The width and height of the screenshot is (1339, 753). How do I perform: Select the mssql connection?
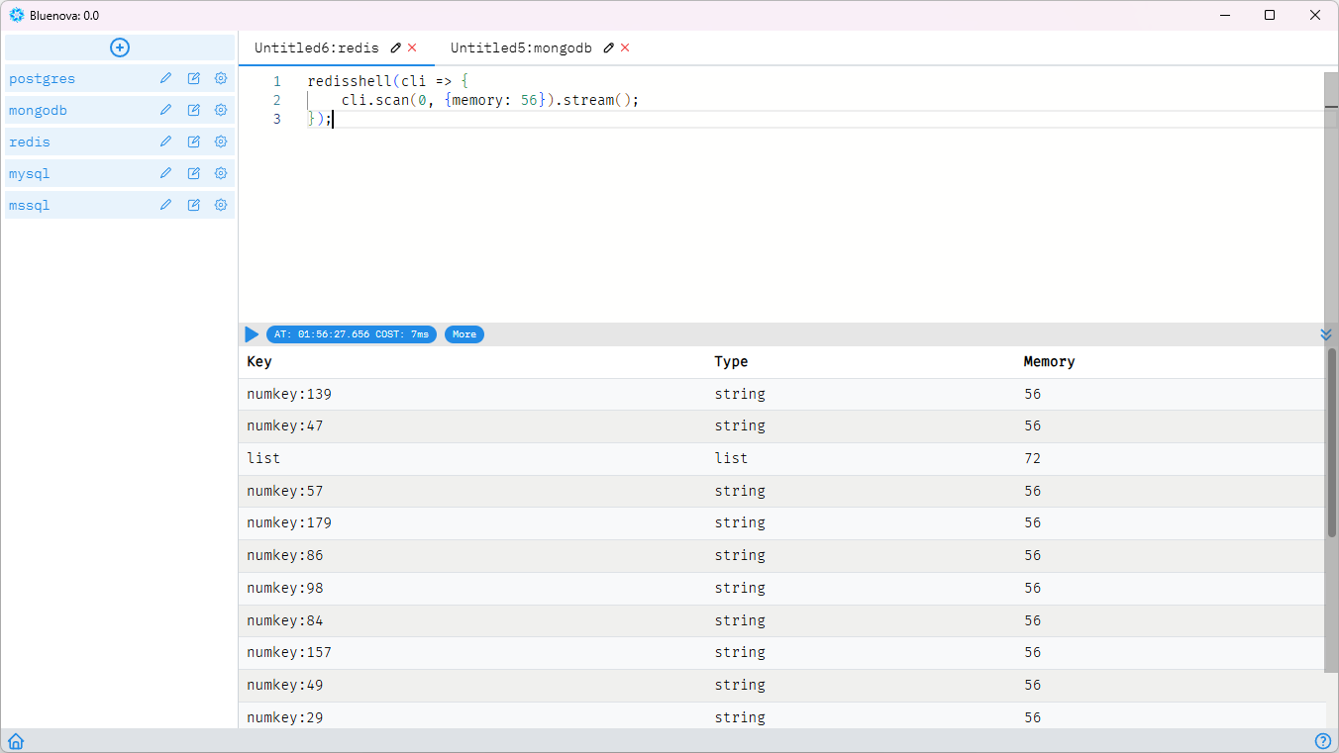(30, 205)
